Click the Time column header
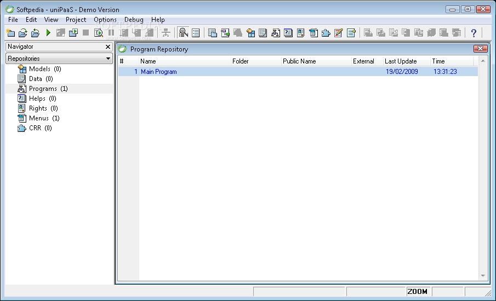The image size is (496, 301). (452, 61)
